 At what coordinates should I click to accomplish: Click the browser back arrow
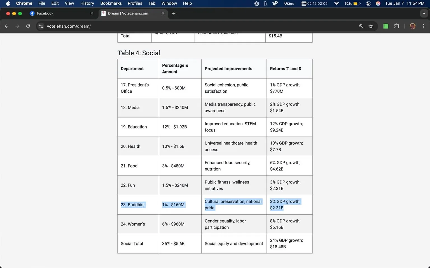(x=7, y=26)
